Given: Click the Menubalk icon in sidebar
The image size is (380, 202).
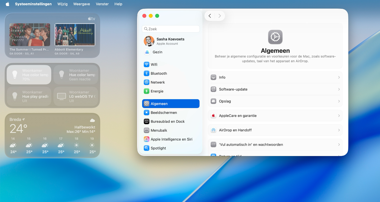Looking at the screenshot, I should 146,130.
